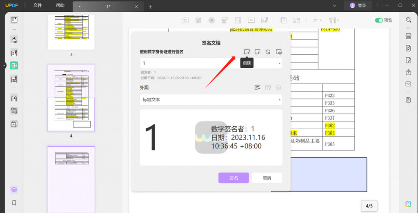
Task: Run OCR text recognition
Action: [408, 36]
